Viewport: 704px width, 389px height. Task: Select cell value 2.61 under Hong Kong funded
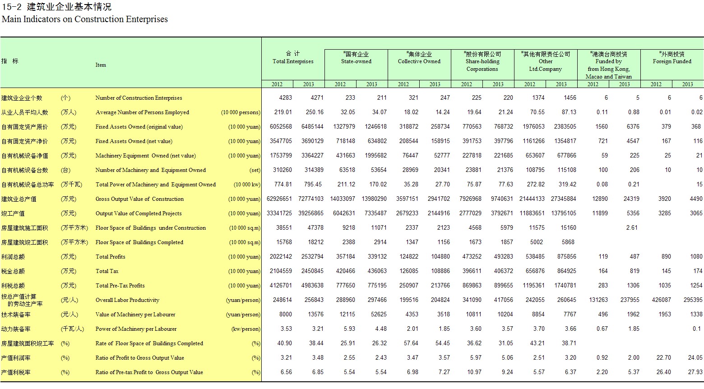pyautogui.click(x=632, y=228)
